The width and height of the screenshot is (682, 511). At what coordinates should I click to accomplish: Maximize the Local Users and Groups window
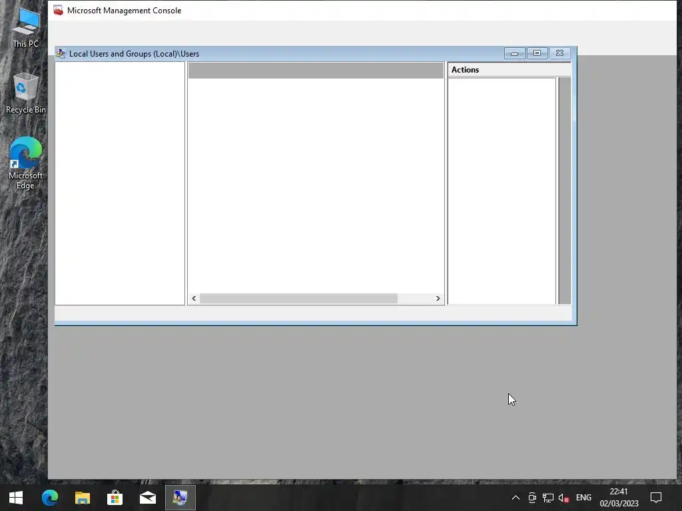tap(537, 53)
